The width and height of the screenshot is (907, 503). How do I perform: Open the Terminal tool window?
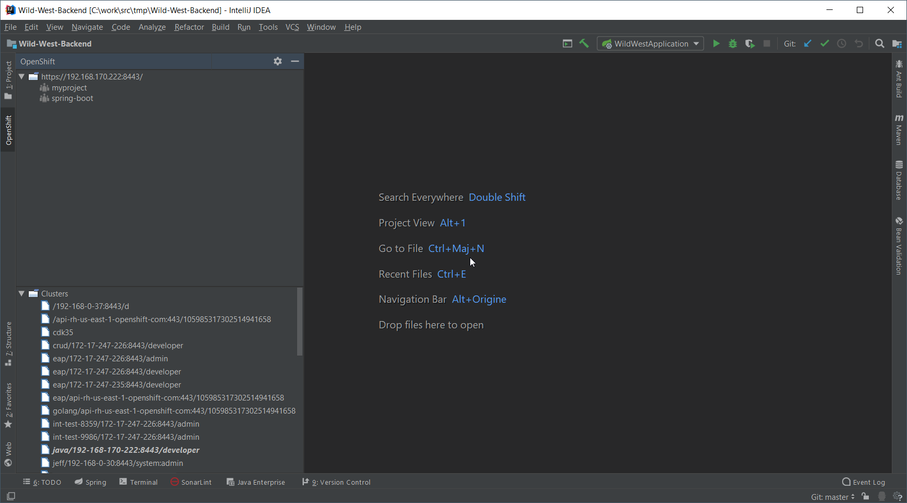point(139,482)
